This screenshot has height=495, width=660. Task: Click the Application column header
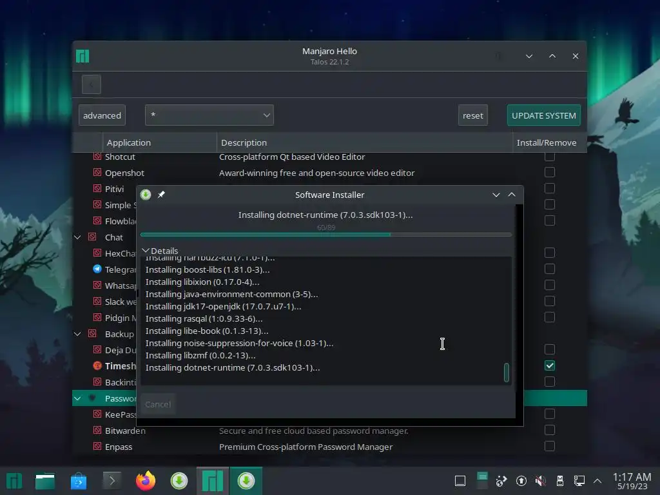point(160,142)
